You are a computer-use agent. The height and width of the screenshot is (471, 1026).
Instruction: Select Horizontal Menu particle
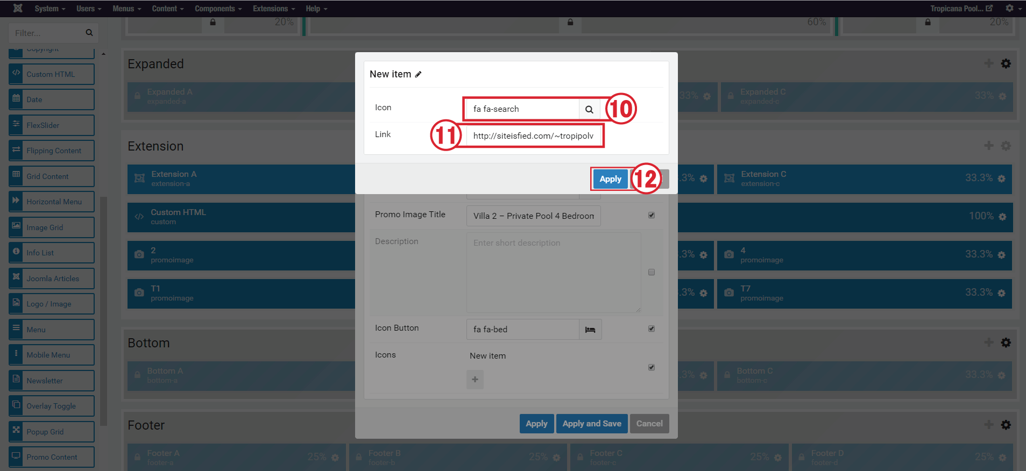coord(52,202)
